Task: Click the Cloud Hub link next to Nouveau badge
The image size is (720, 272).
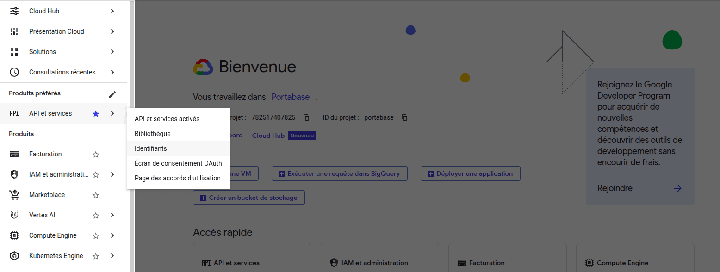Action: 268,135
